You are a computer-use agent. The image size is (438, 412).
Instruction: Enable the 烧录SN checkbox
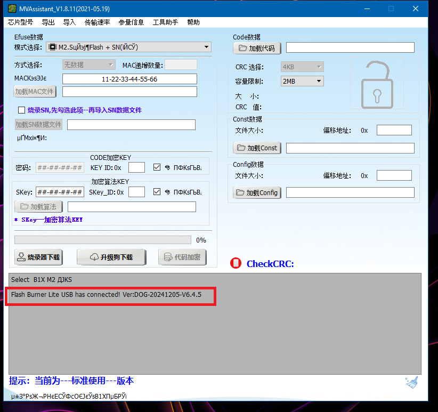click(22, 110)
